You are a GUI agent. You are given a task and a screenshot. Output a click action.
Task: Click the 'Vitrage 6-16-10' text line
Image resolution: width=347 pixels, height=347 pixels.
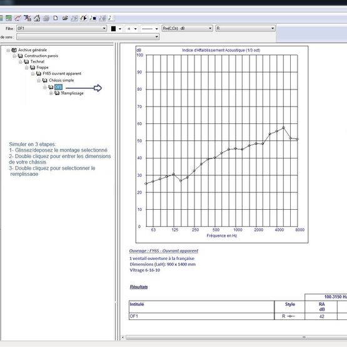[x=144, y=270]
